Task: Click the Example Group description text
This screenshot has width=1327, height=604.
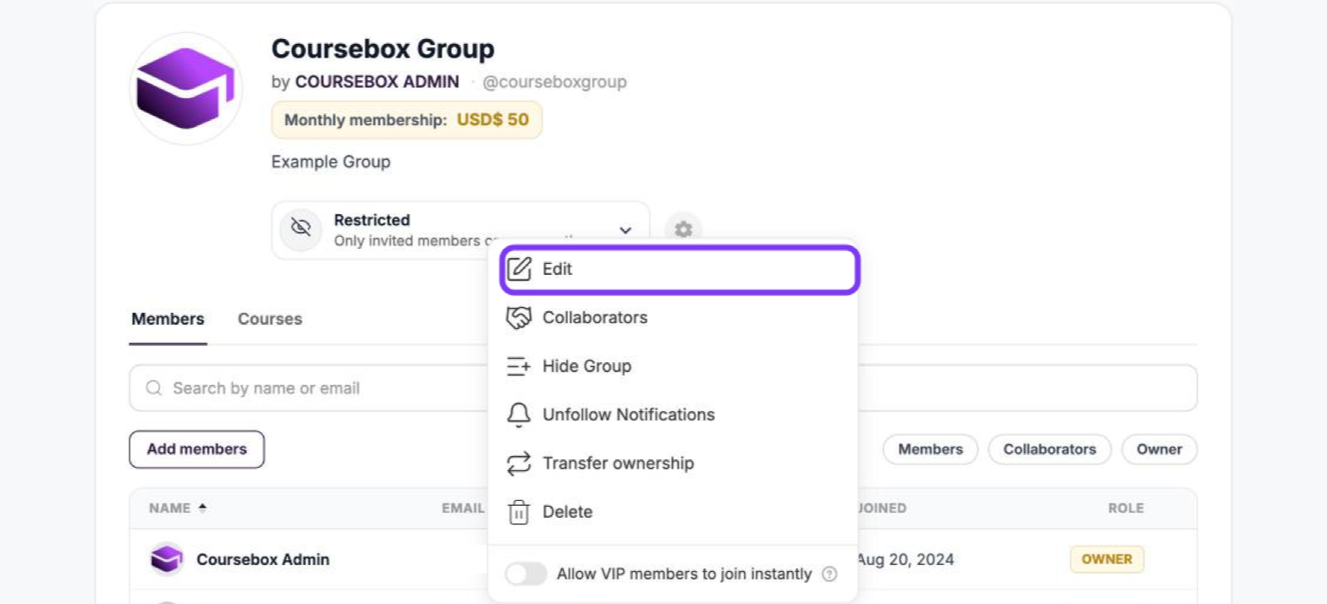Action: pyautogui.click(x=331, y=162)
